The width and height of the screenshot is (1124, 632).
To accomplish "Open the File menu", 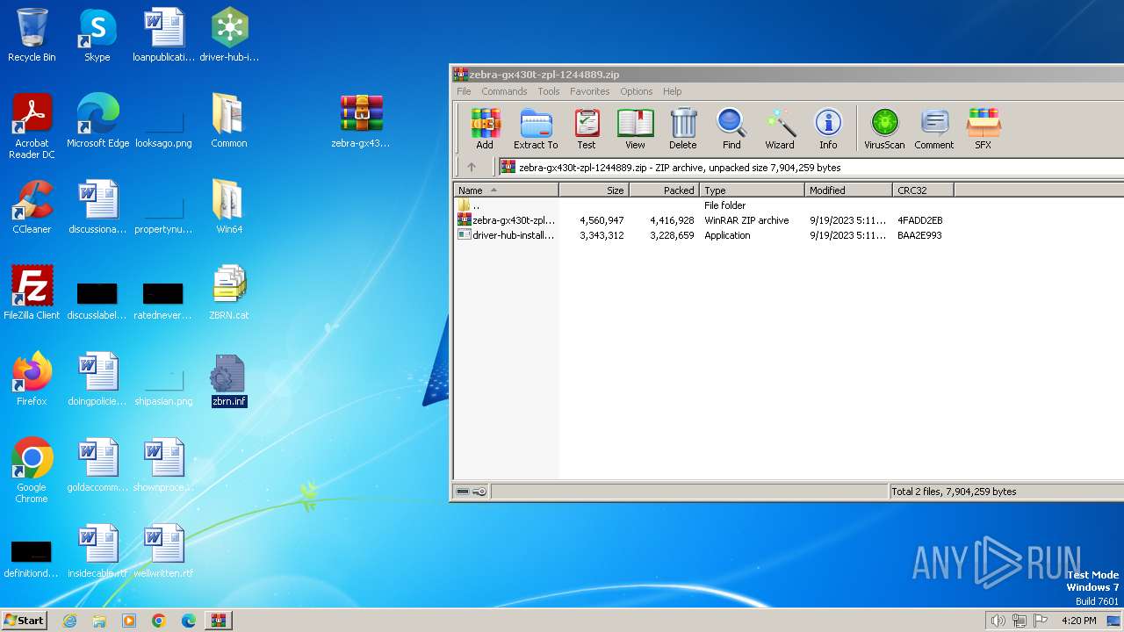I will pyautogui.click(x=464, y=91).
